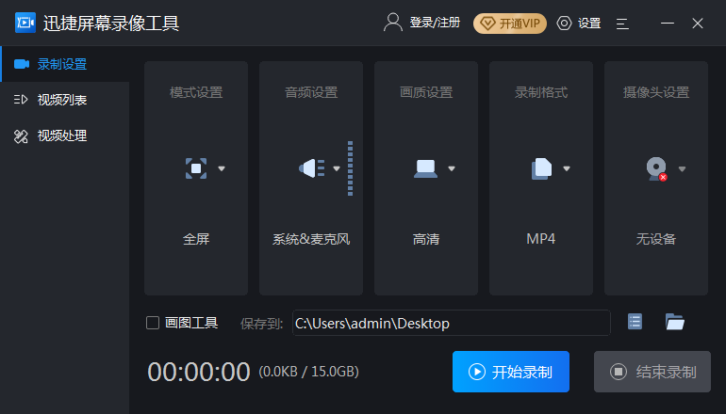Click the 迅捷屏幕录像工具 app logo icon
726x414 pixels.
25,23
